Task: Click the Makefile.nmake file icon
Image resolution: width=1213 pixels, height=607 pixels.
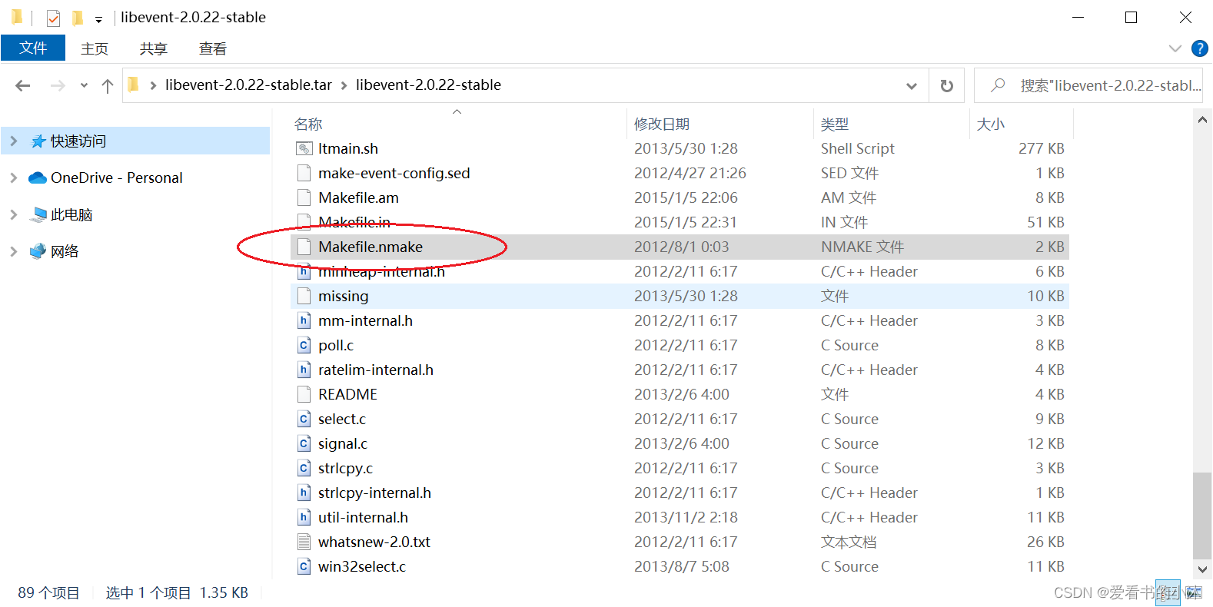Action: pos(304,247)
